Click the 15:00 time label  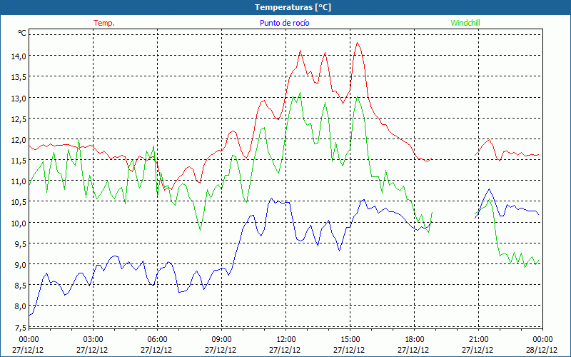(x=350, y=340)
